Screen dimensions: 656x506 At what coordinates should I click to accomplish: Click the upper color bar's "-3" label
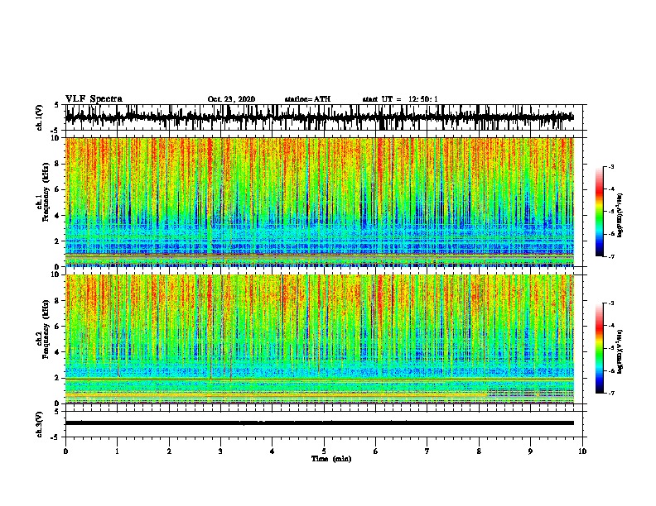(x=611, y=167)
